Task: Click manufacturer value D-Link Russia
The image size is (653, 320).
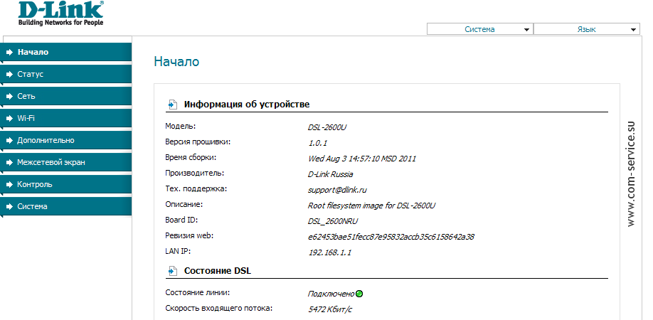Action: [330, 175]
